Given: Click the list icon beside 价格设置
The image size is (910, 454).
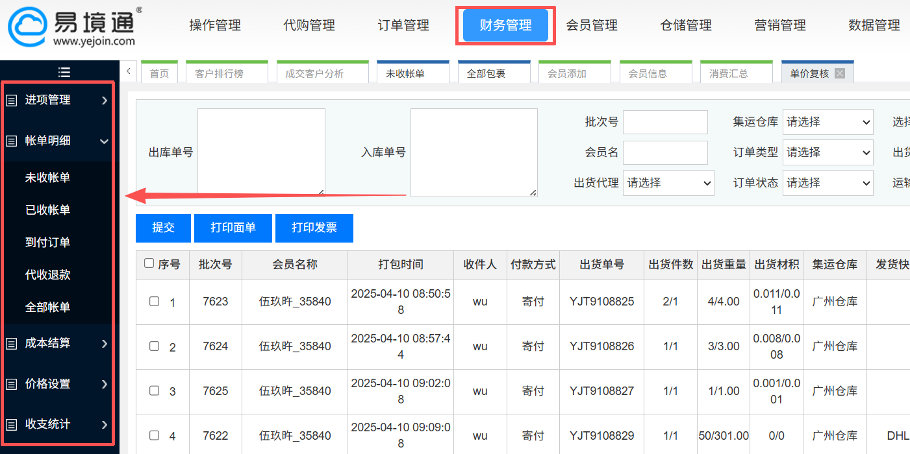Looking at the screenshot, I should click(11, 384).
